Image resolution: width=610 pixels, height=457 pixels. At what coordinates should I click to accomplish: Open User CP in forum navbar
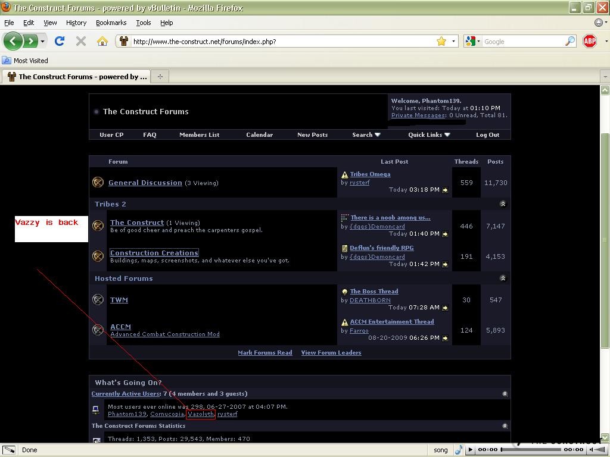111,135
